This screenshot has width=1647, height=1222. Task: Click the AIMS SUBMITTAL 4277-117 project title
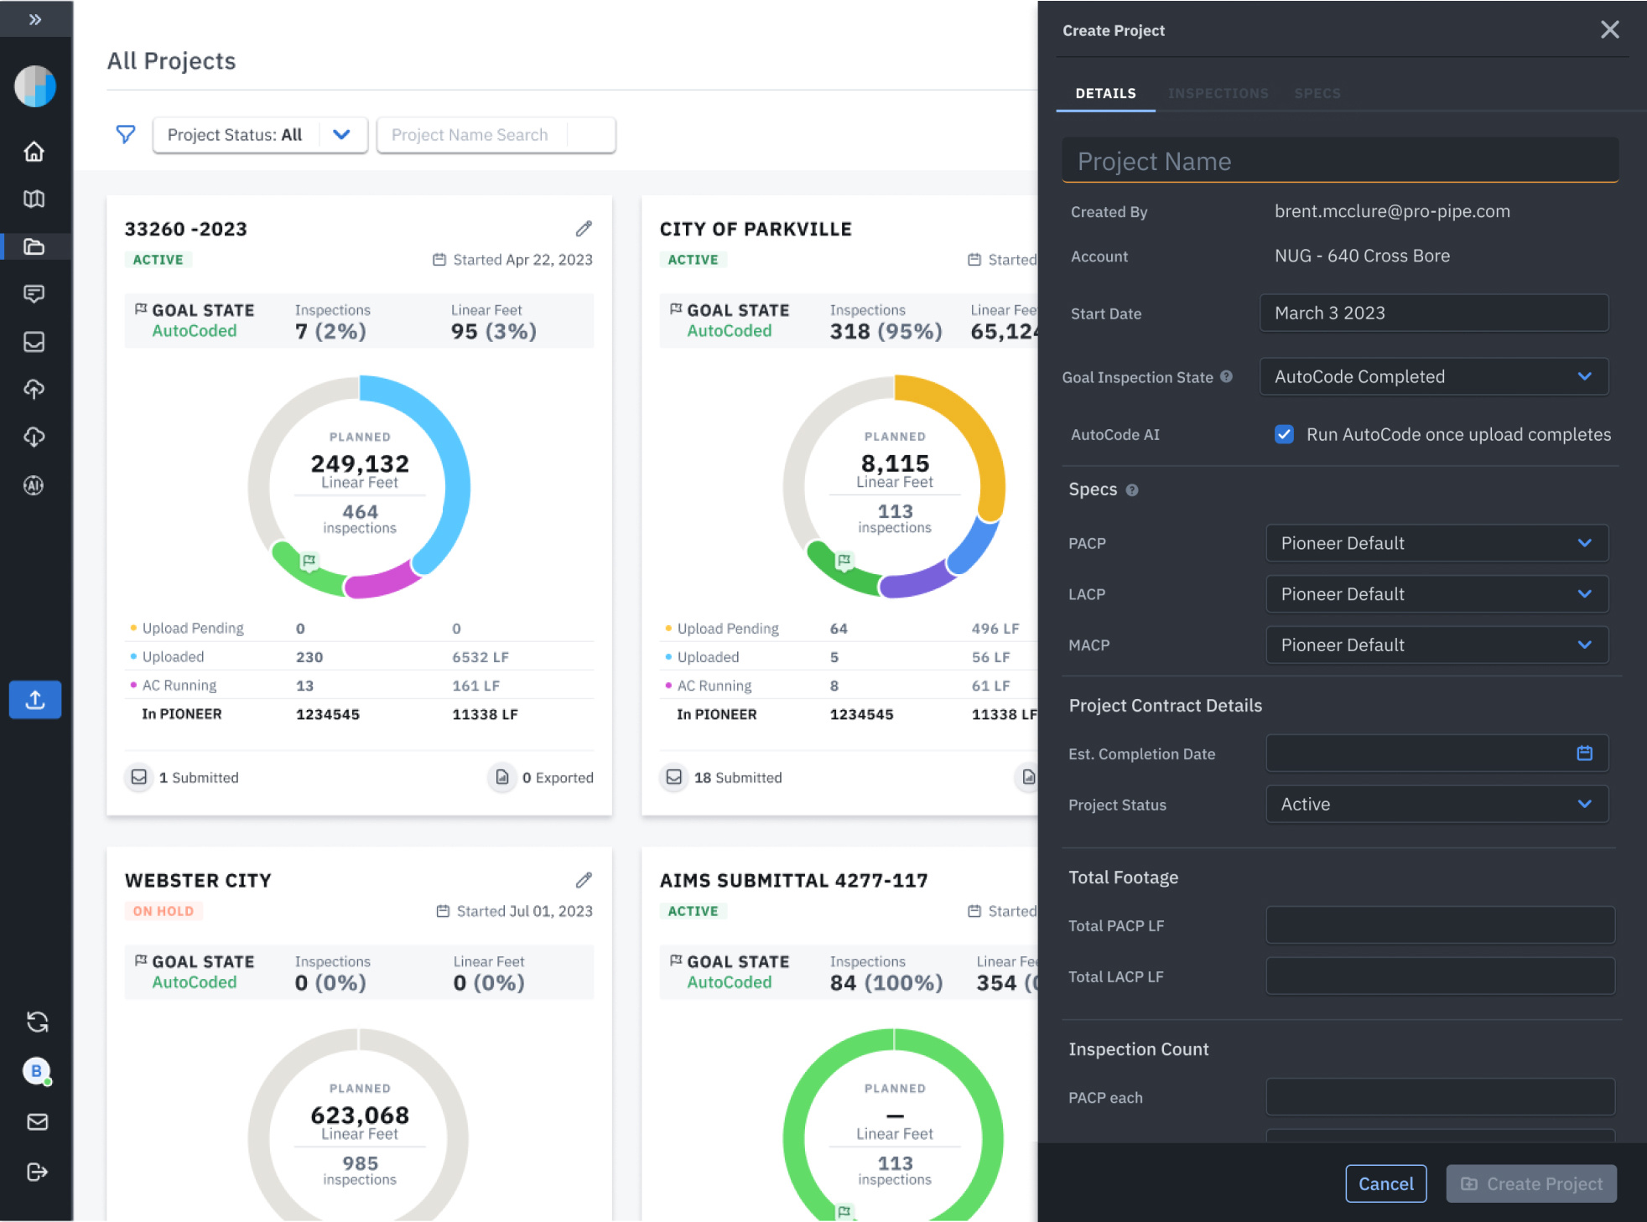793,881
